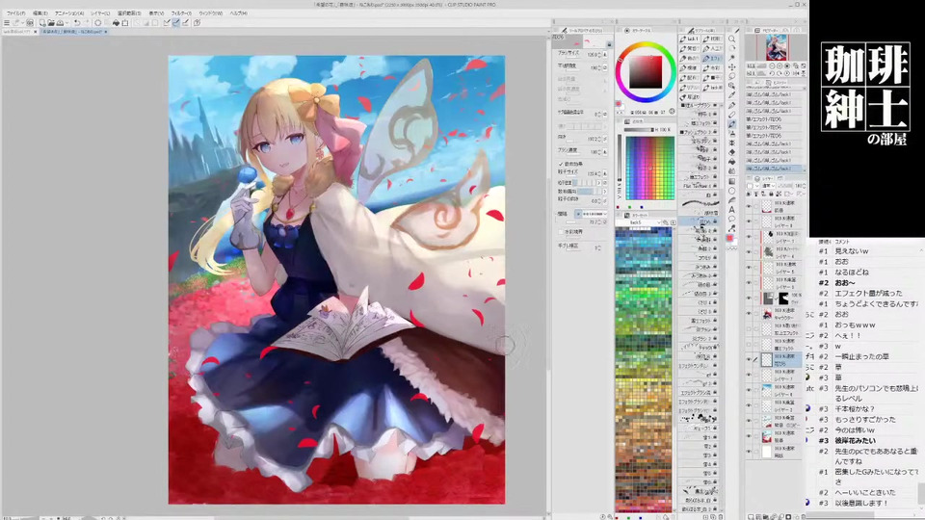The height and width of the screenshot is (520, 925).
Task: Select the back1 sub tool group button
Action: pos(689,39)
